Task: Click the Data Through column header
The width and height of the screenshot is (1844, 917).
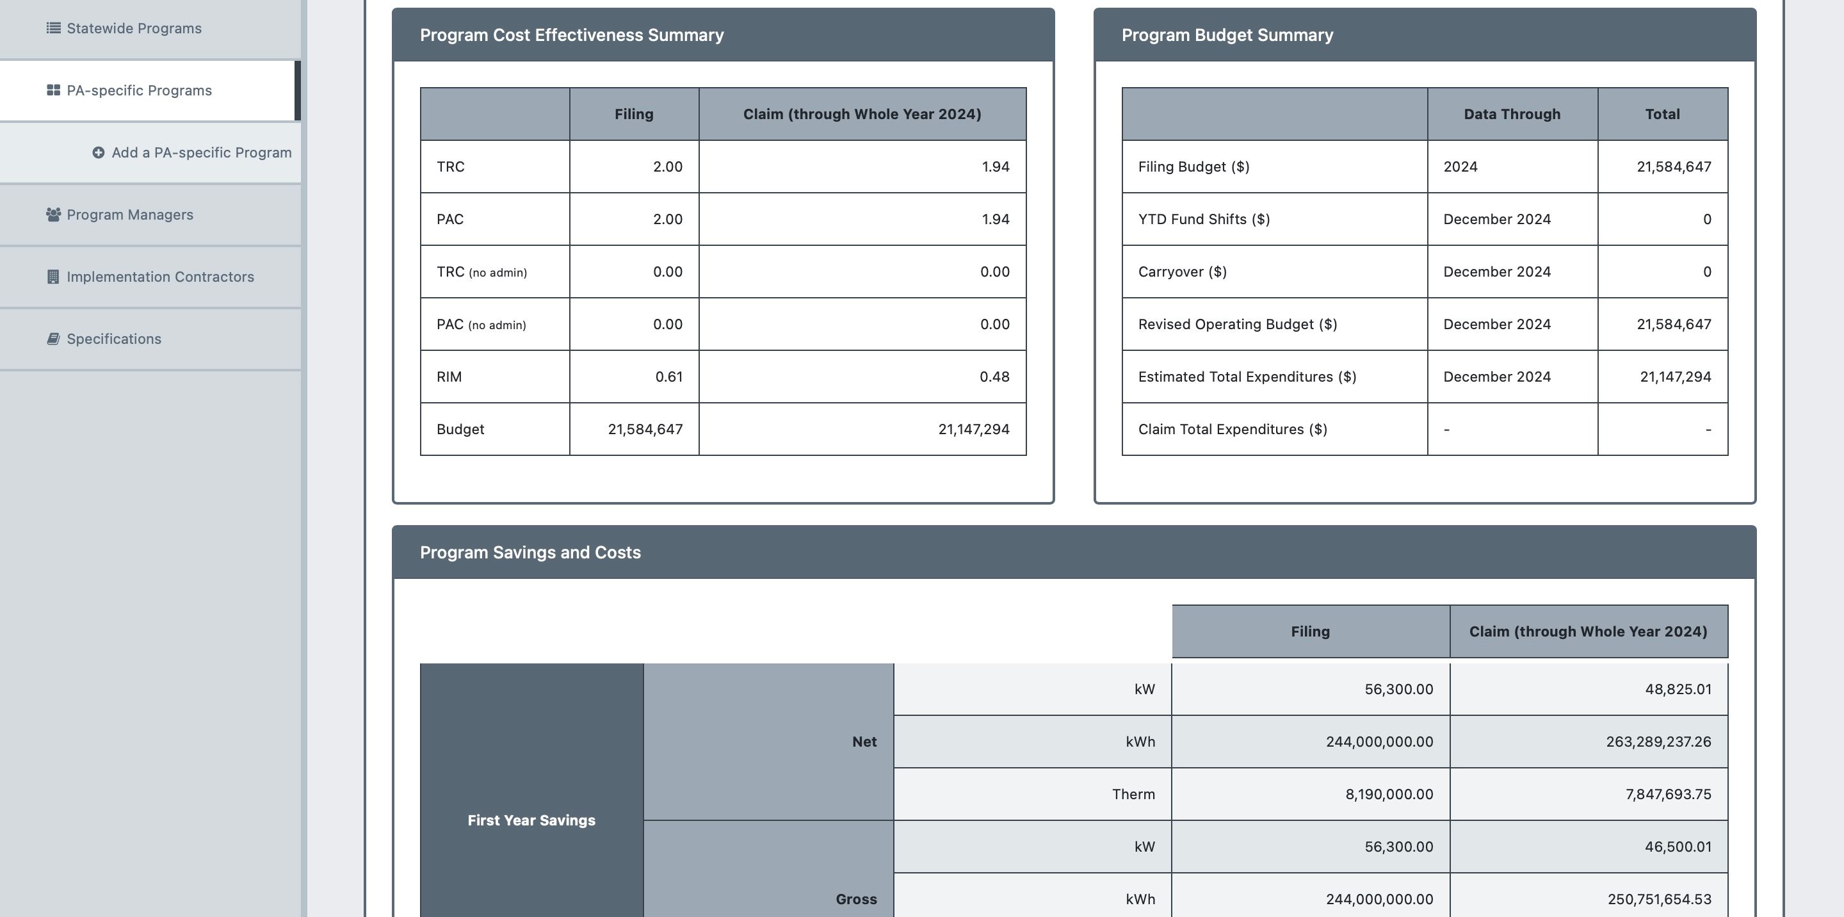Action: (1512, 114)
